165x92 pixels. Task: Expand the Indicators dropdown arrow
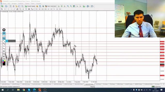point(85,6)
